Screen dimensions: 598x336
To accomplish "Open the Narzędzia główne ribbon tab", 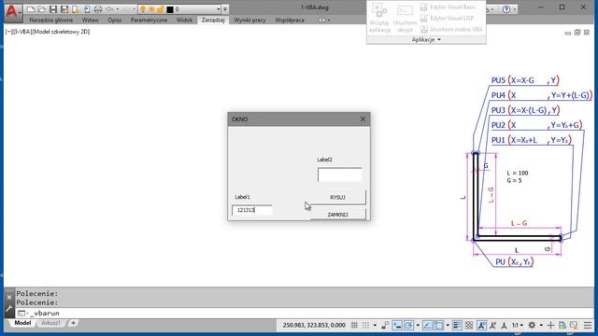I will click(x=50, y=21).
